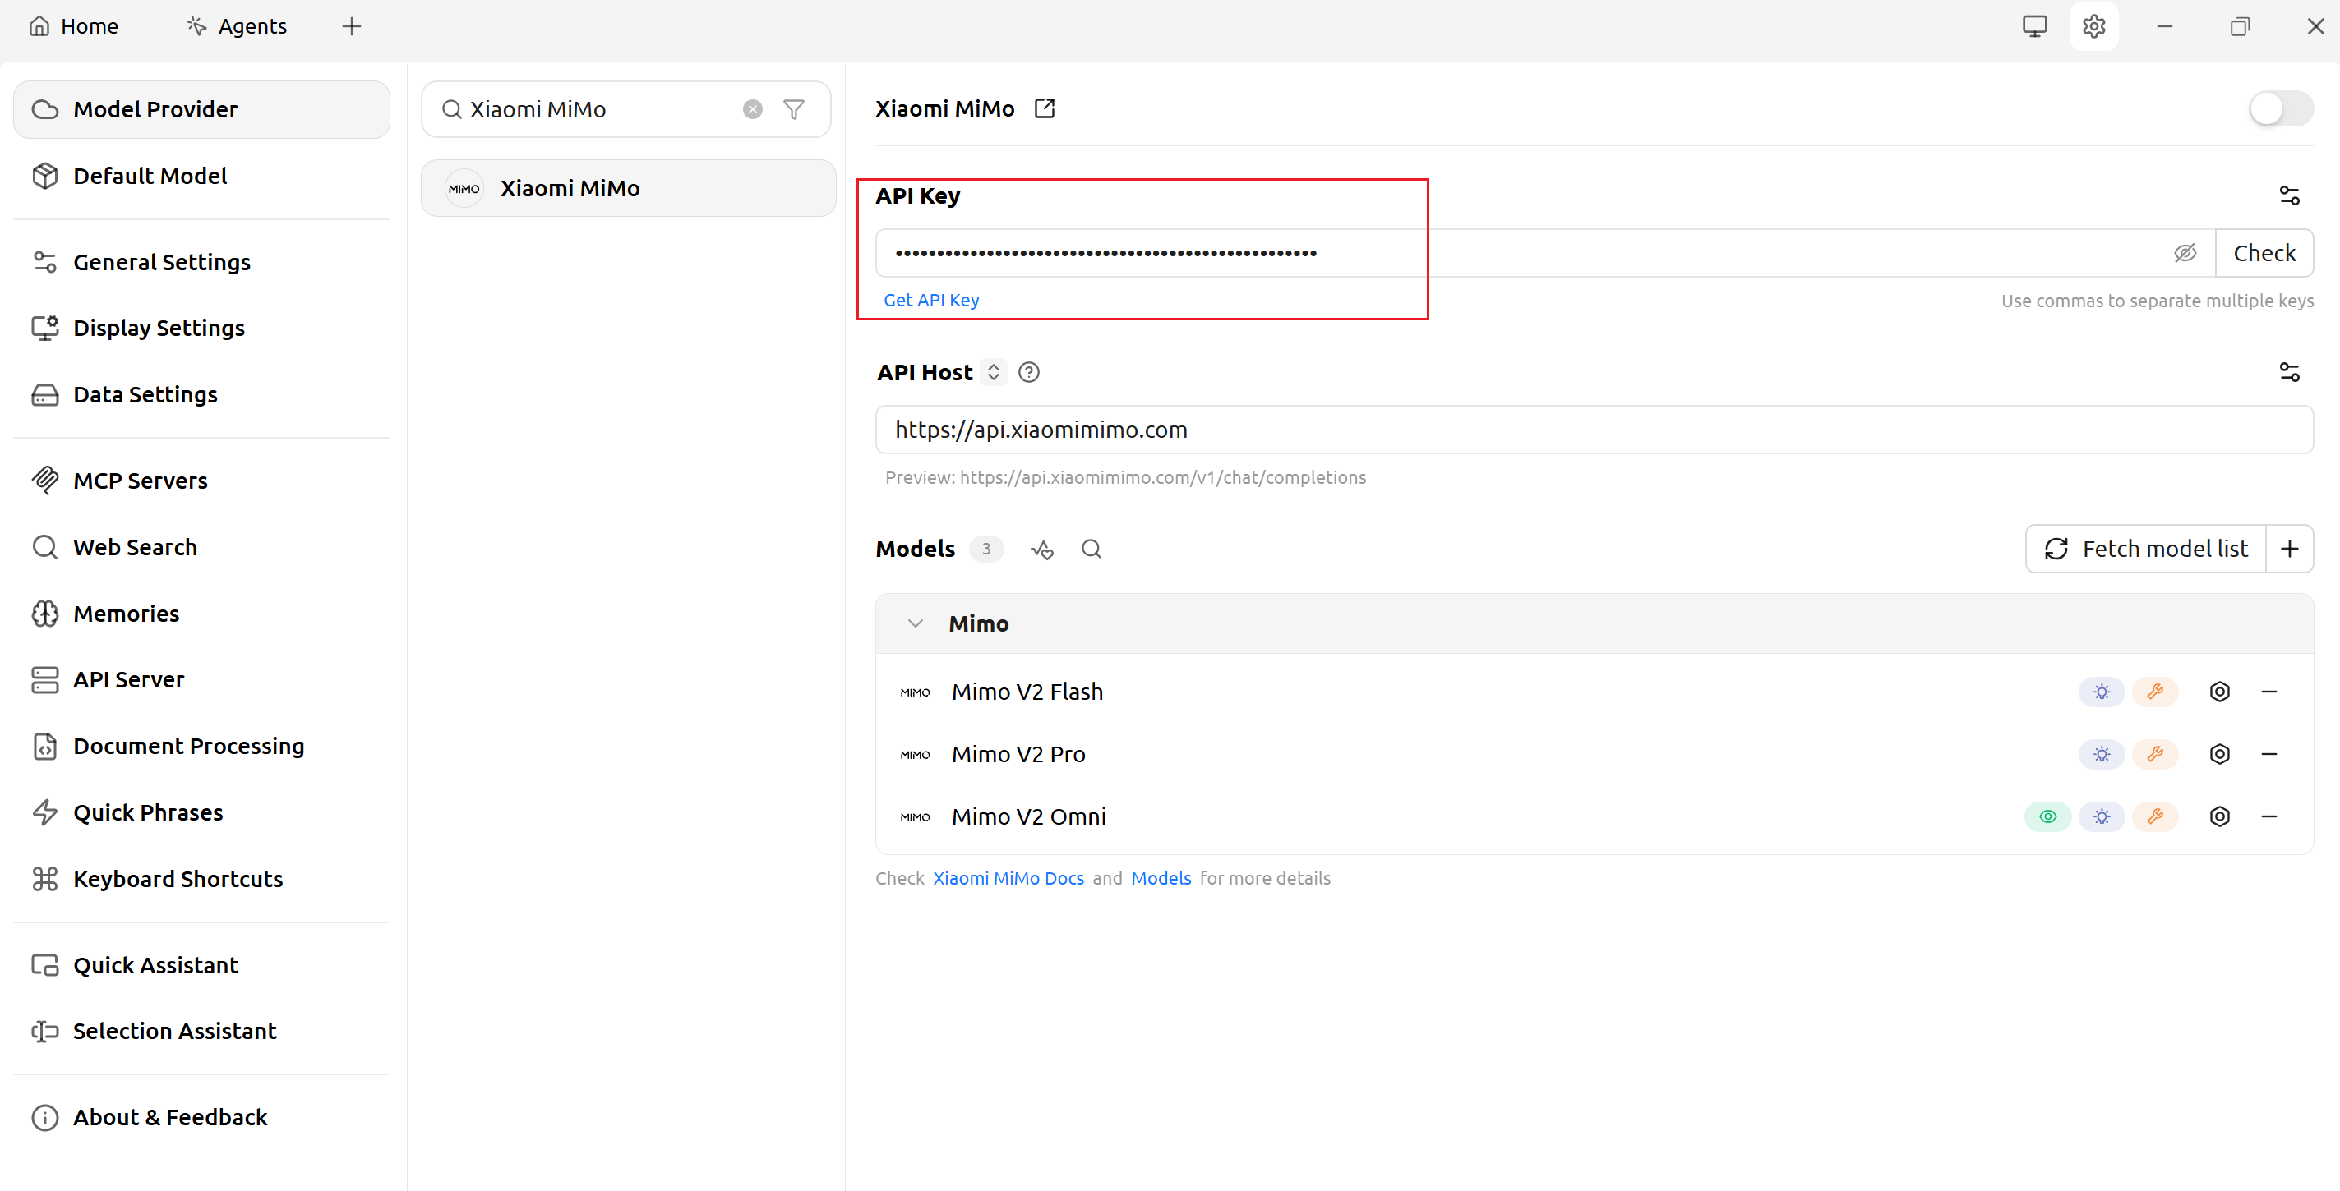Open Web Search settings
The height and width of the screenshot is (1191, 2340).
click(201, 547)
